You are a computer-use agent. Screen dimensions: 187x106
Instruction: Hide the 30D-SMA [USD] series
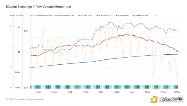click(85, 16)
